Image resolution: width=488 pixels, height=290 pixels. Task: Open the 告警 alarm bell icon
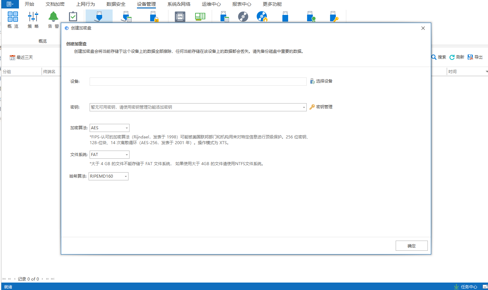53,17
